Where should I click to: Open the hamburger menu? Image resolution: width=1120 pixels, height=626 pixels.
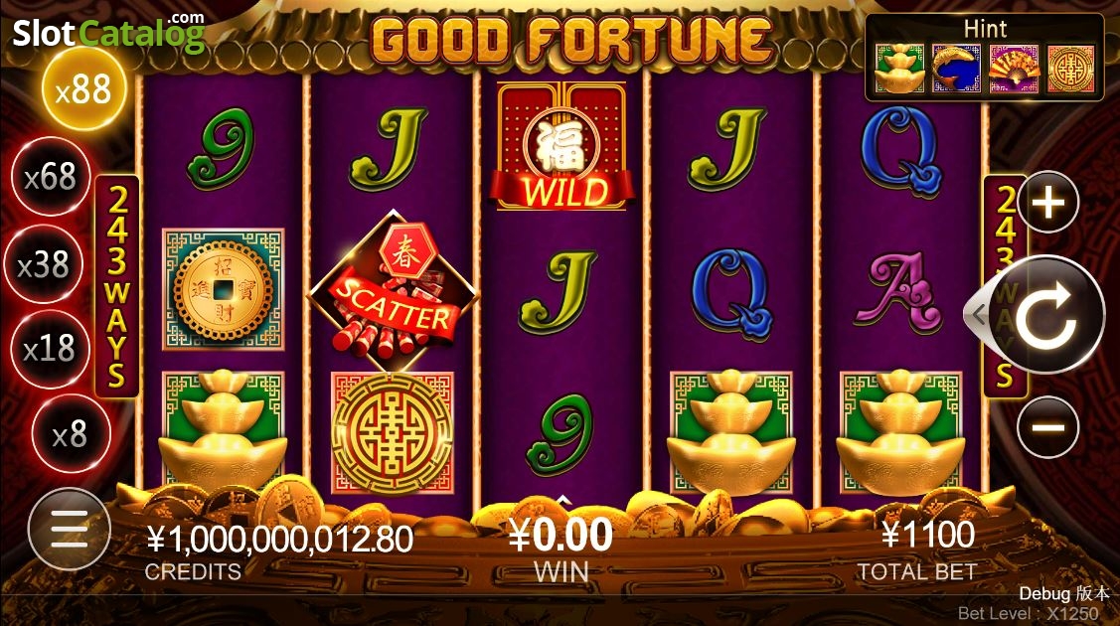(70, 529)
